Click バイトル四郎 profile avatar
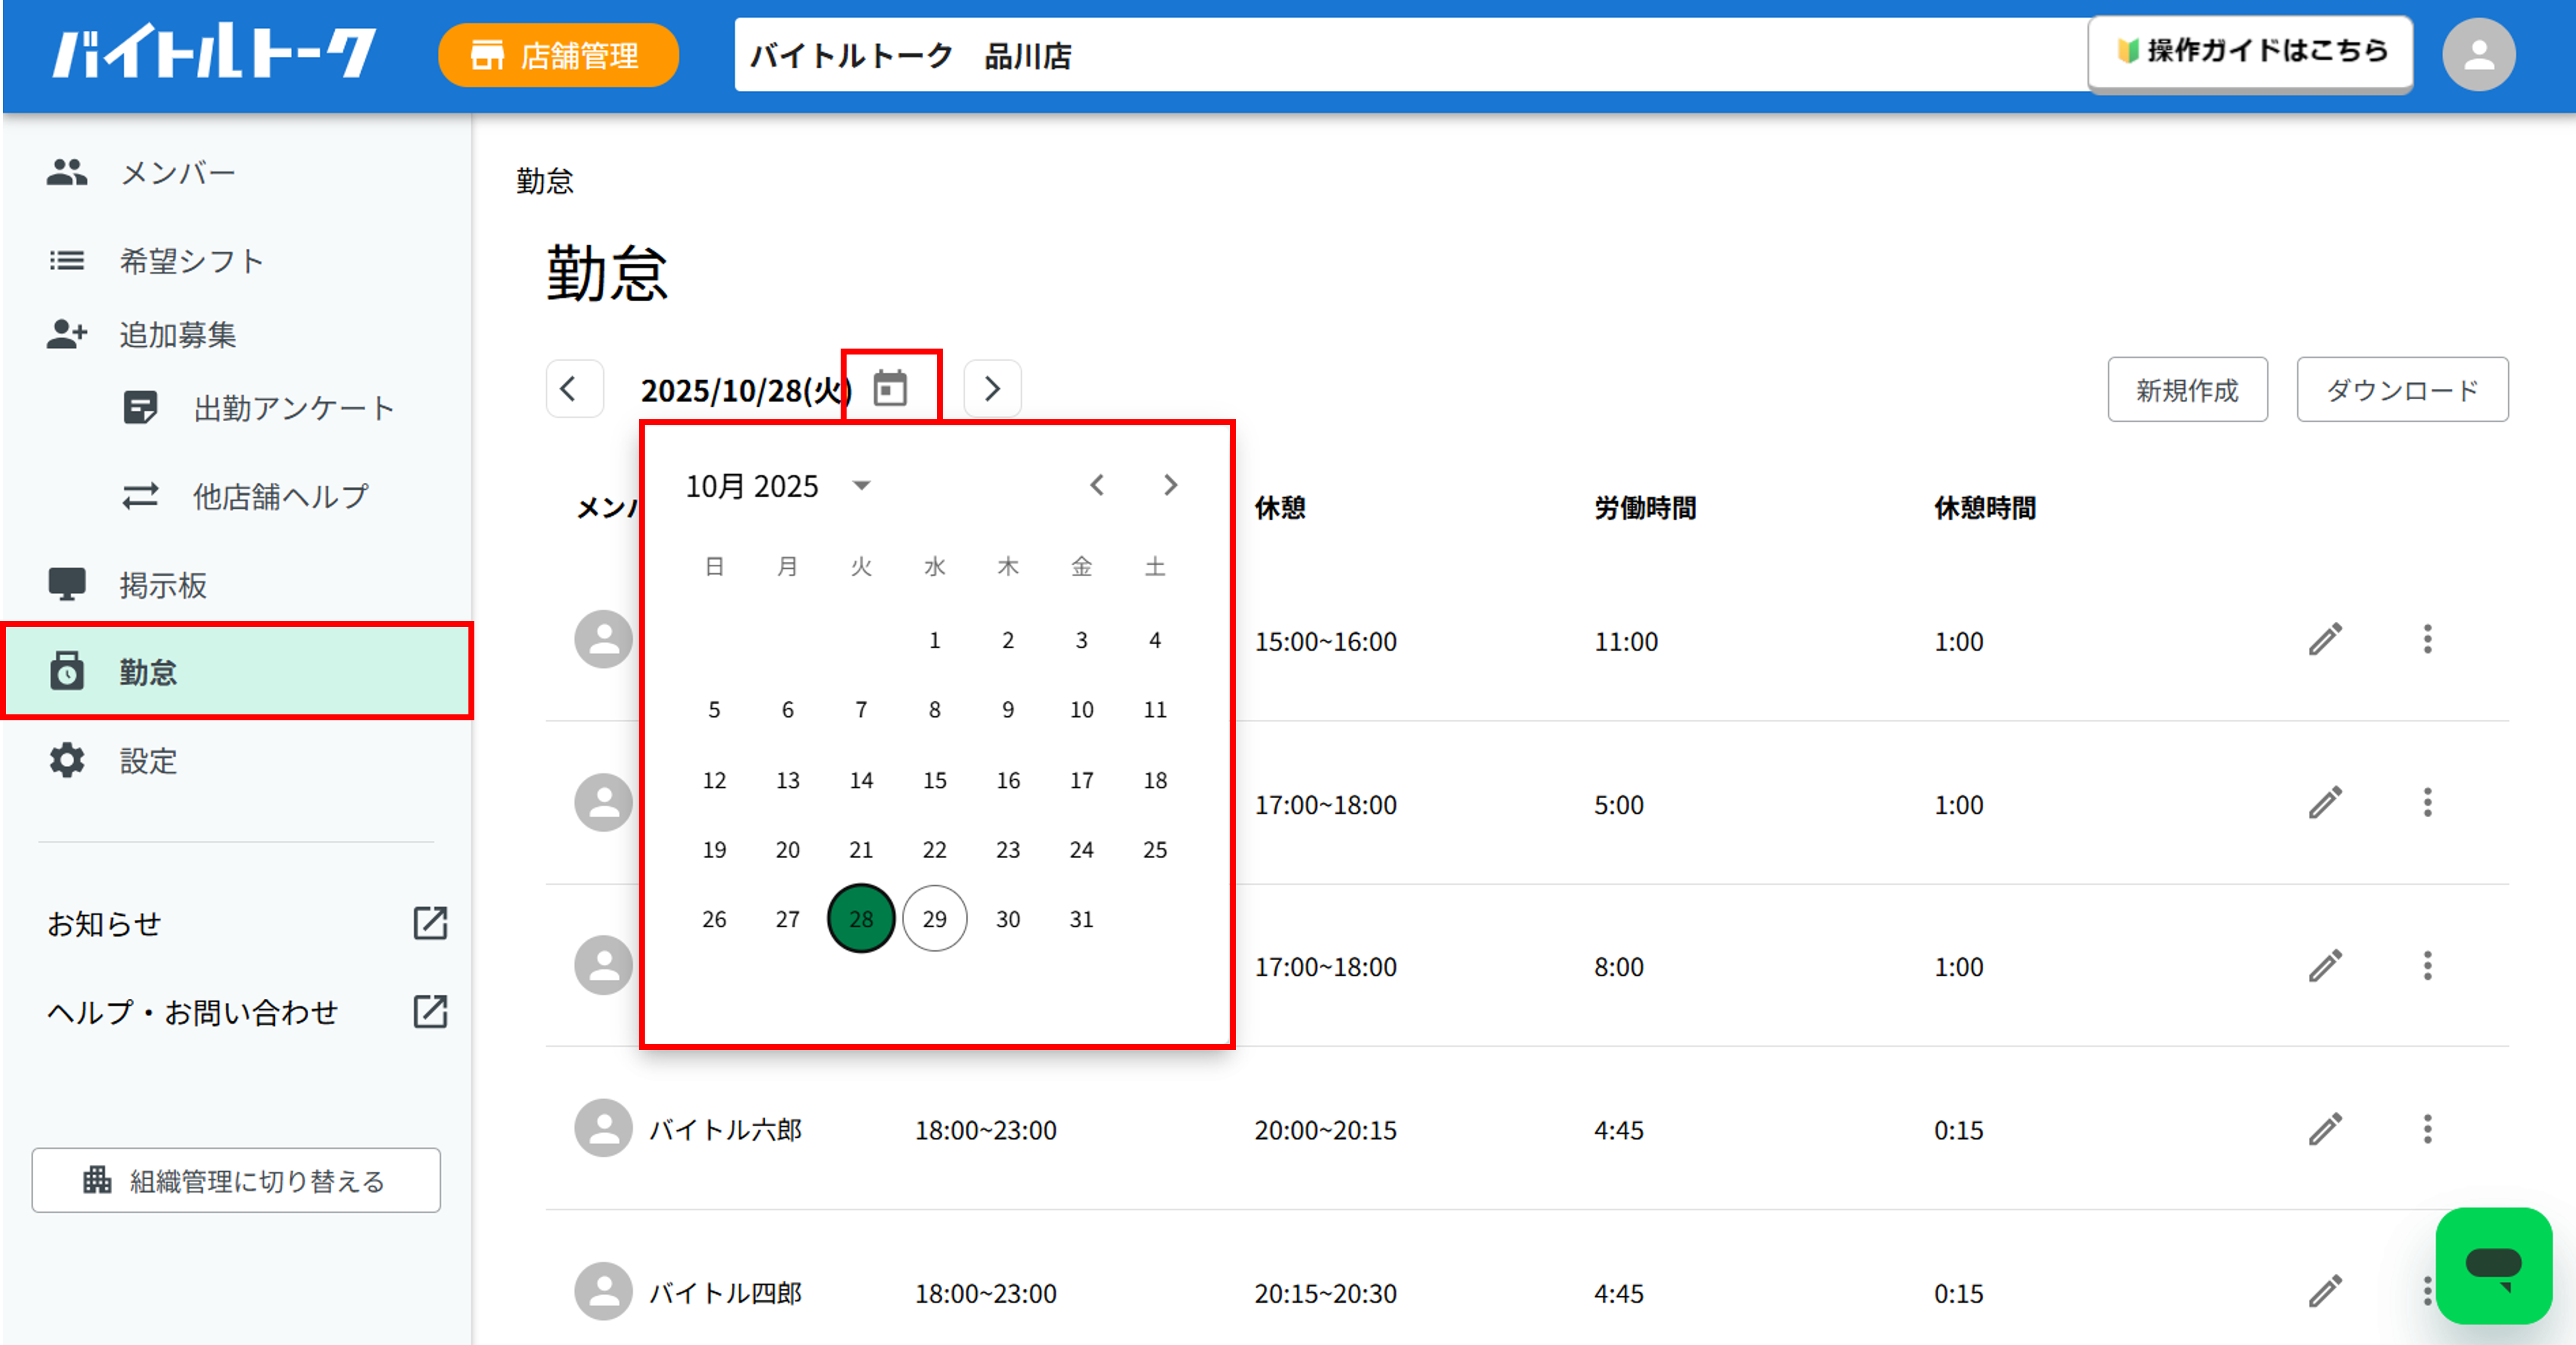 pos(603,1292)
